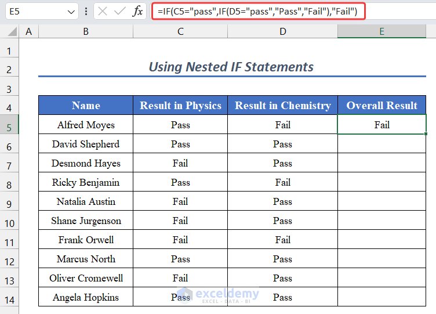Image resolution: width=436 pixels, height=314 pixels.
Task: Click Natalia Austin's Physics result 'Fail'
Action: point(180,201)
